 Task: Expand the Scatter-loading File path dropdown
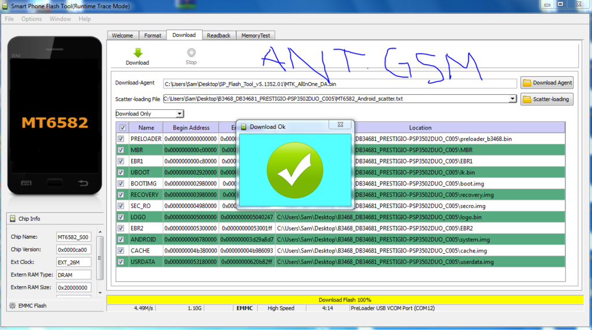512,99
